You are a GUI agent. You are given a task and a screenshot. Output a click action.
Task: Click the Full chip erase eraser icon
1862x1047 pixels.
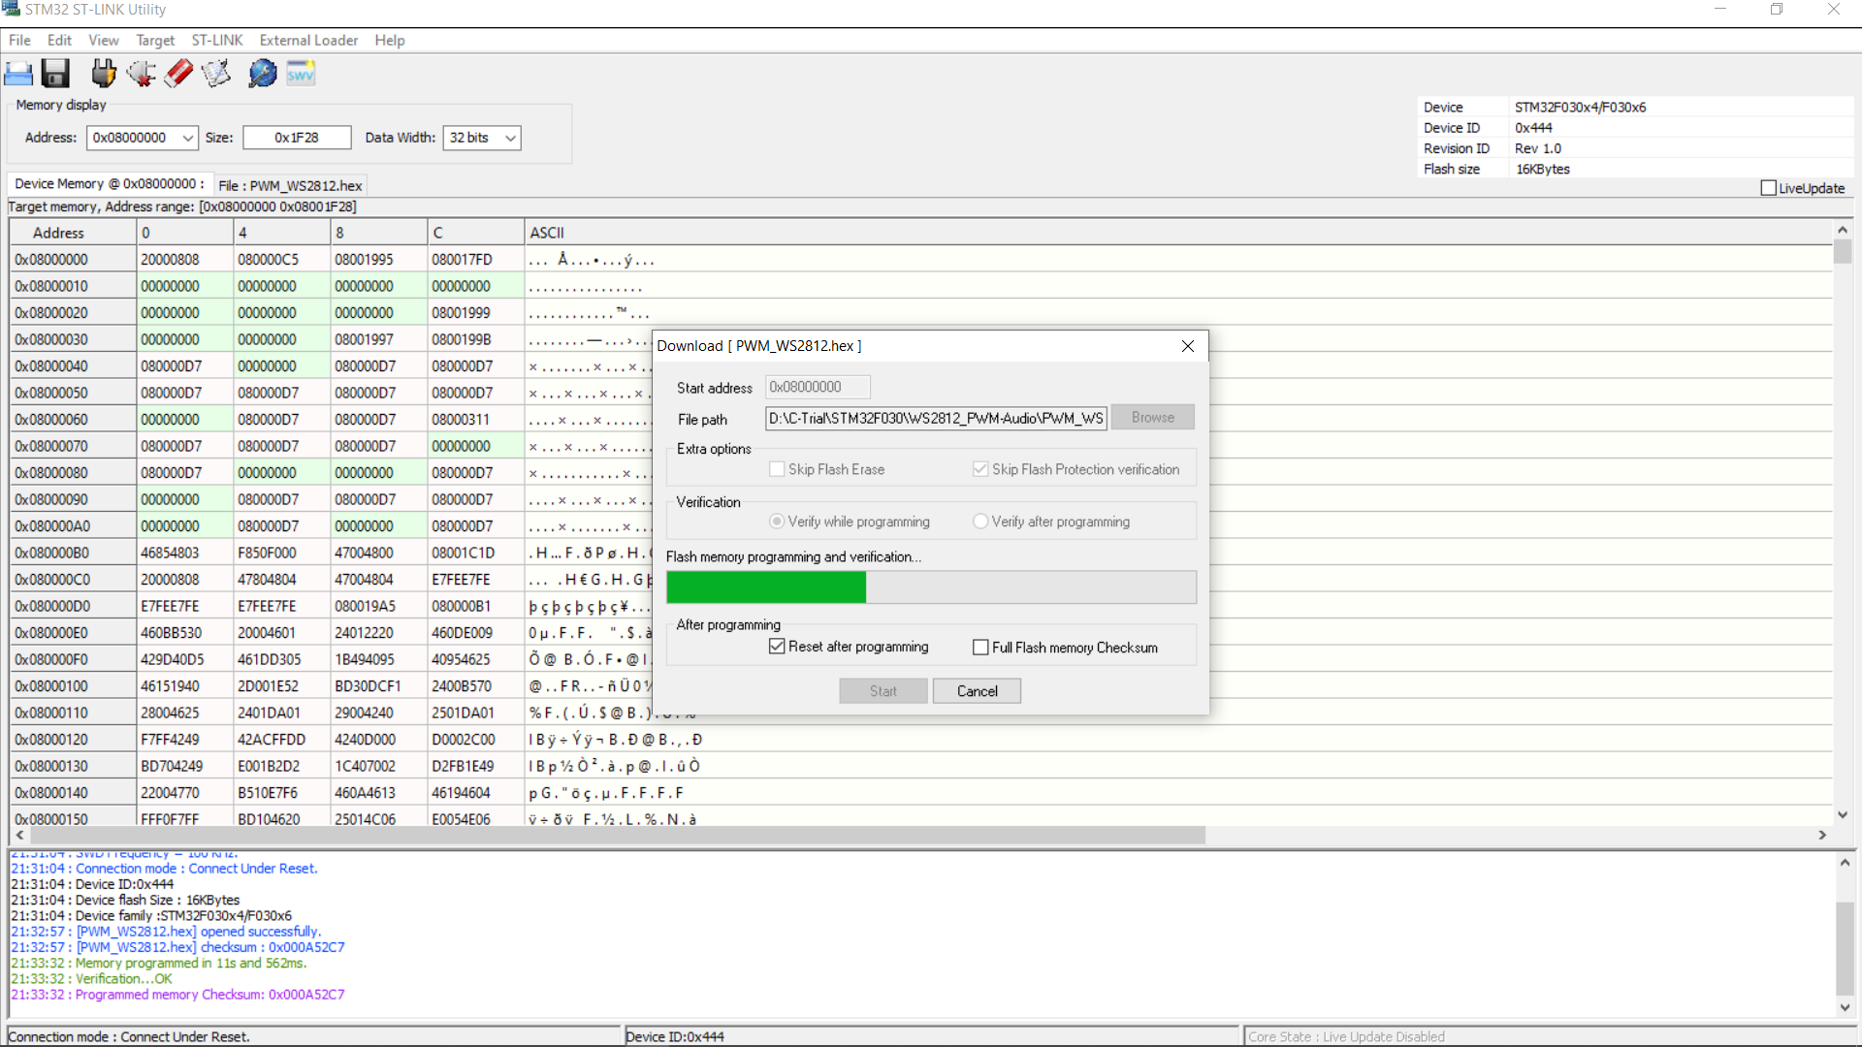coord(178,74)
